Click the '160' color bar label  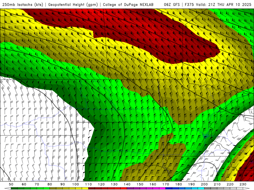tap(153, 184)
